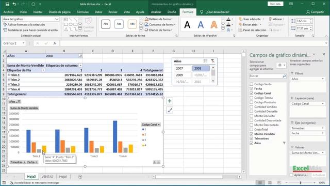Click chart styles paintbrush button
The width and height of the screenshot is (330, 186).
pos(170,110)
